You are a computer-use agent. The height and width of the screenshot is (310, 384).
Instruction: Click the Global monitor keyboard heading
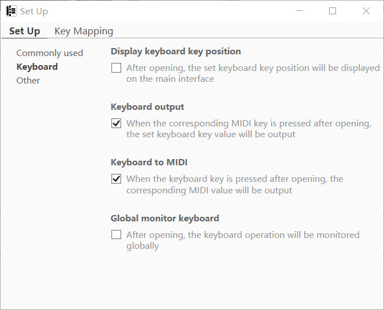(x=165, y=218)
